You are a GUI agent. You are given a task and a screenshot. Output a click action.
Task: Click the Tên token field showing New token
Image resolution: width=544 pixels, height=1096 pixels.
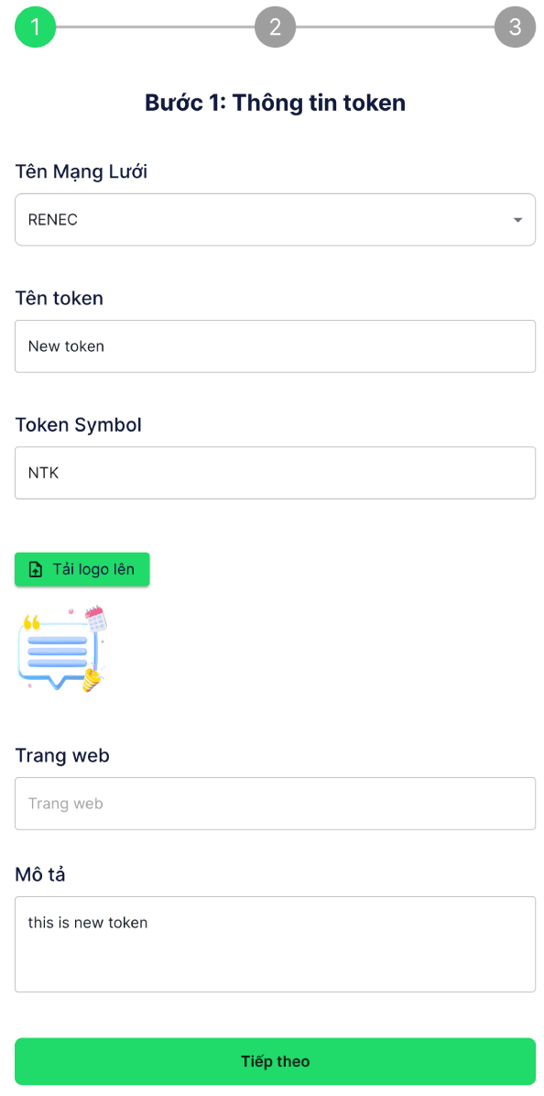click(x=275, y=346)
